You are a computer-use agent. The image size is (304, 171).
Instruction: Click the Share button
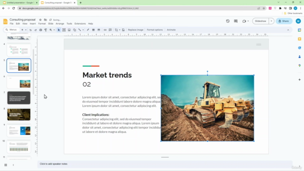pyautogui.click(x=284, y=21)
